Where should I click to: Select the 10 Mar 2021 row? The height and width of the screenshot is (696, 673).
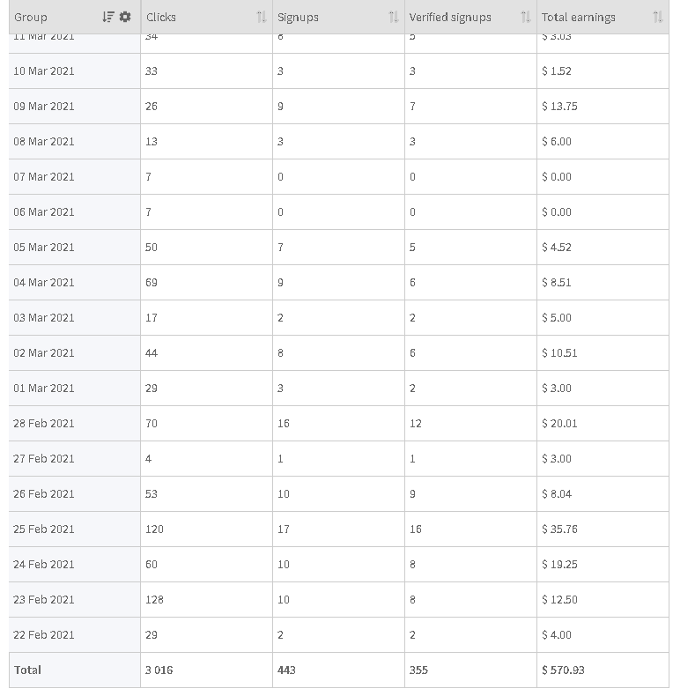(339, 71)
